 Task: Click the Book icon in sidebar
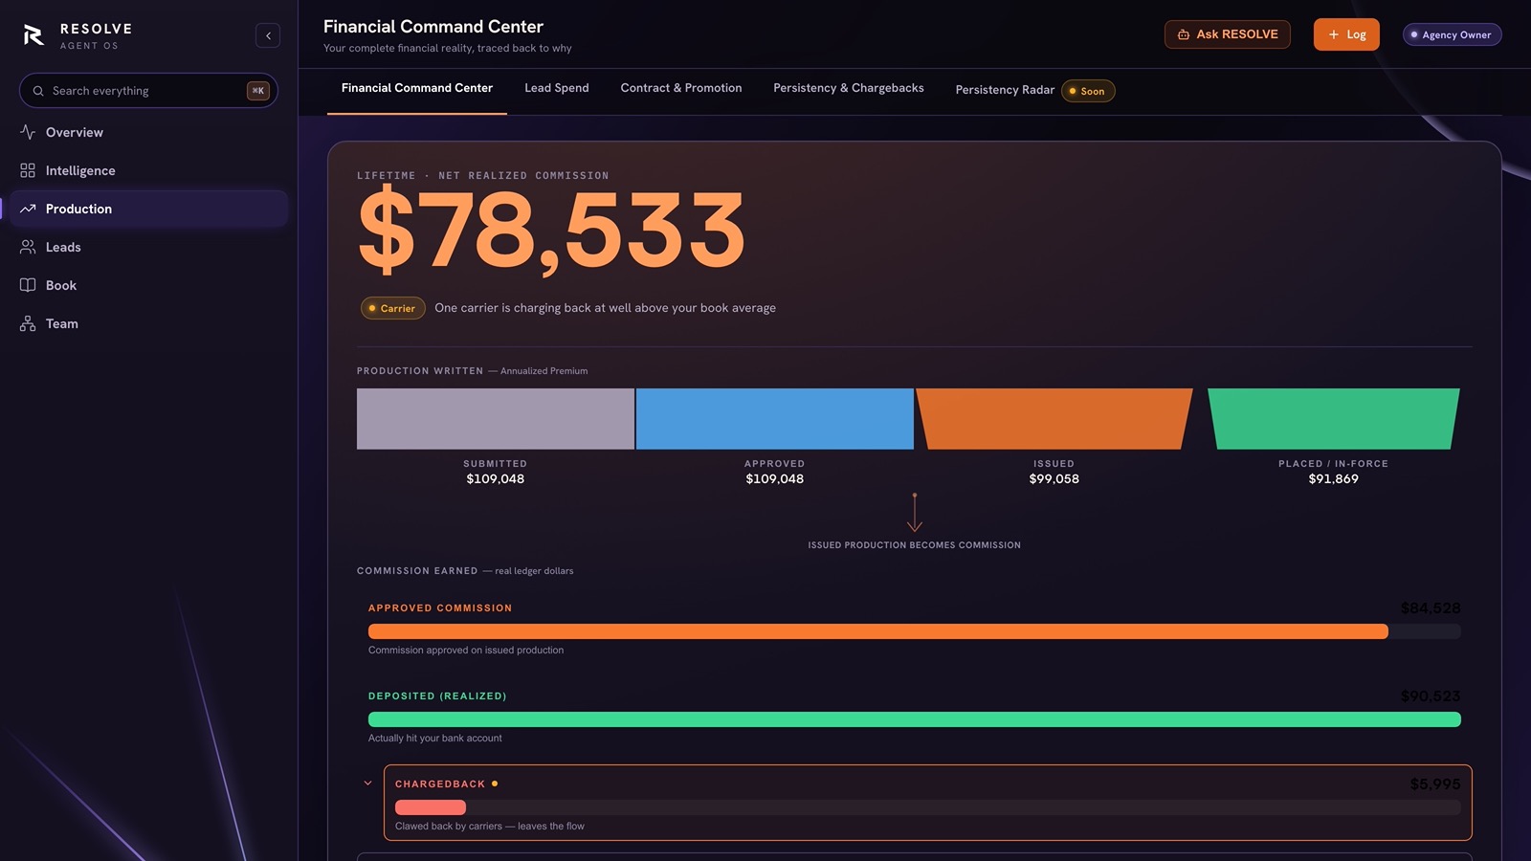click(28, 285)
